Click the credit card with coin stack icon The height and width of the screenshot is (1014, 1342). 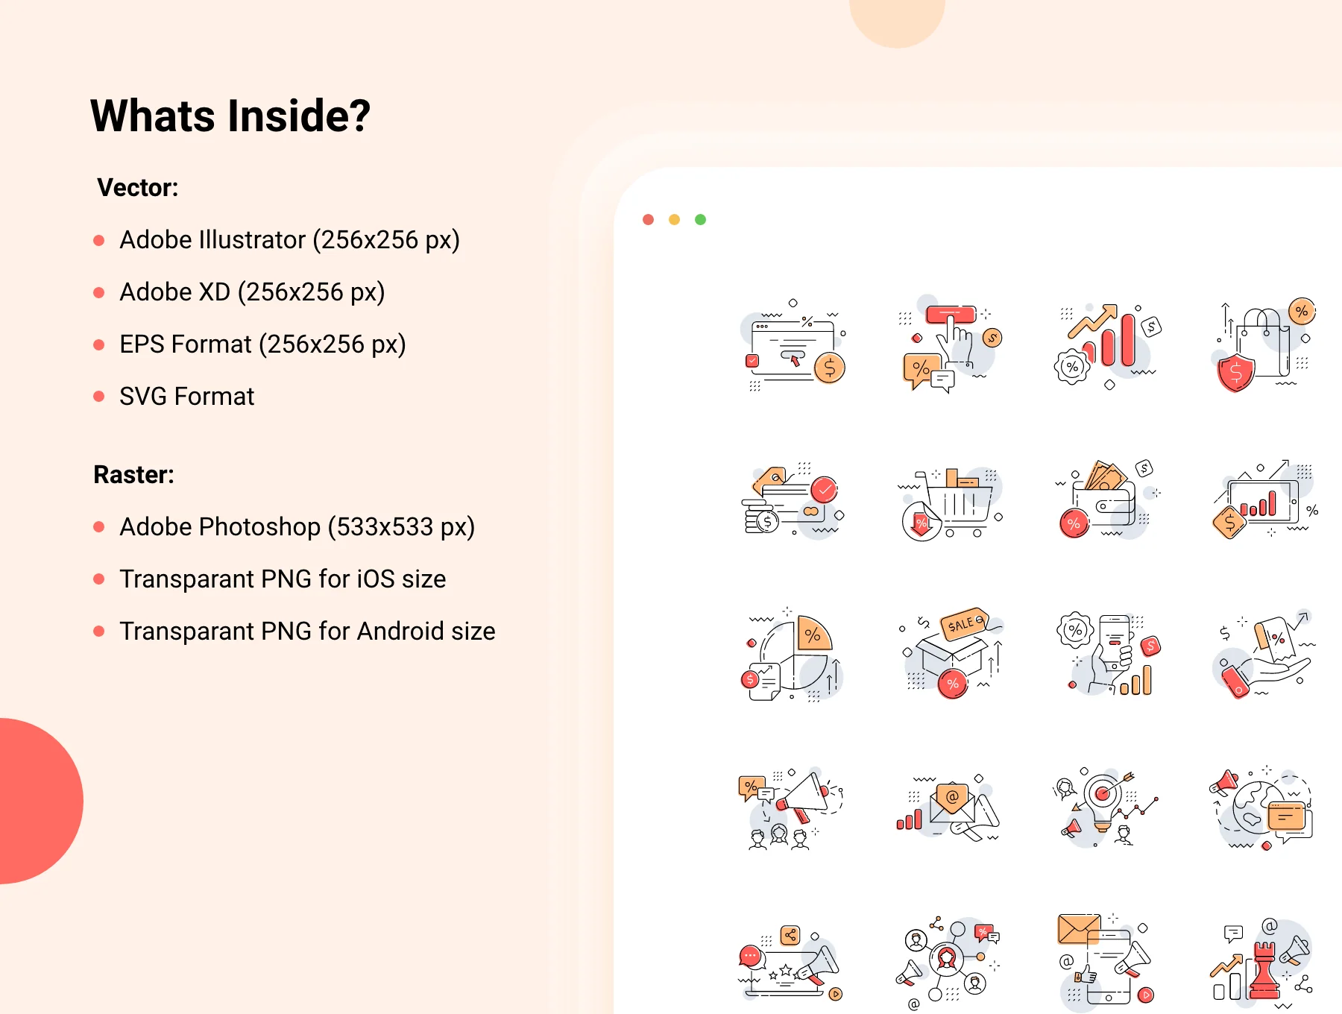tap(793, 500)
